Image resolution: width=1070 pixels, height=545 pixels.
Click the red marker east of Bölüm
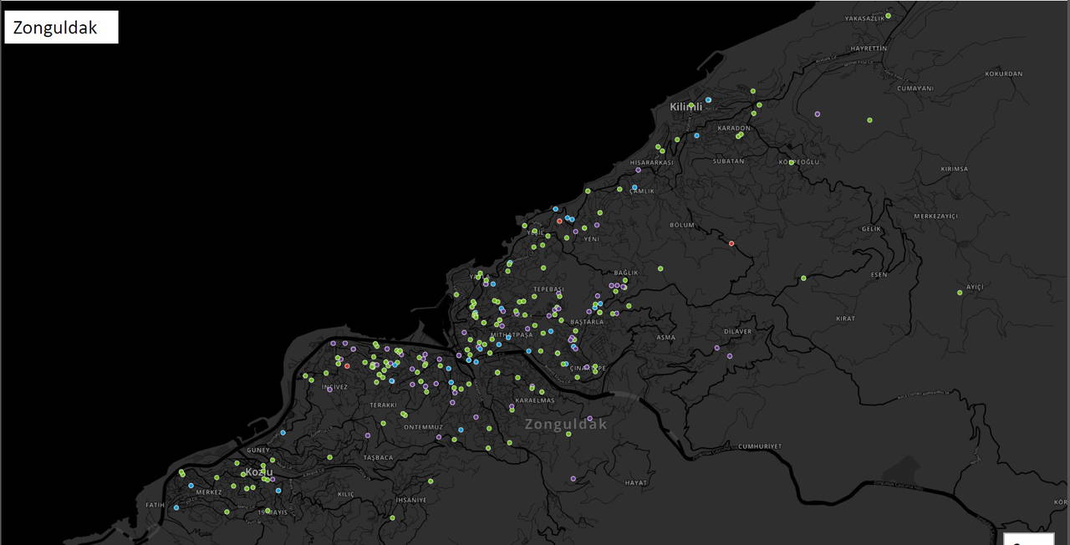pos(731,243)
